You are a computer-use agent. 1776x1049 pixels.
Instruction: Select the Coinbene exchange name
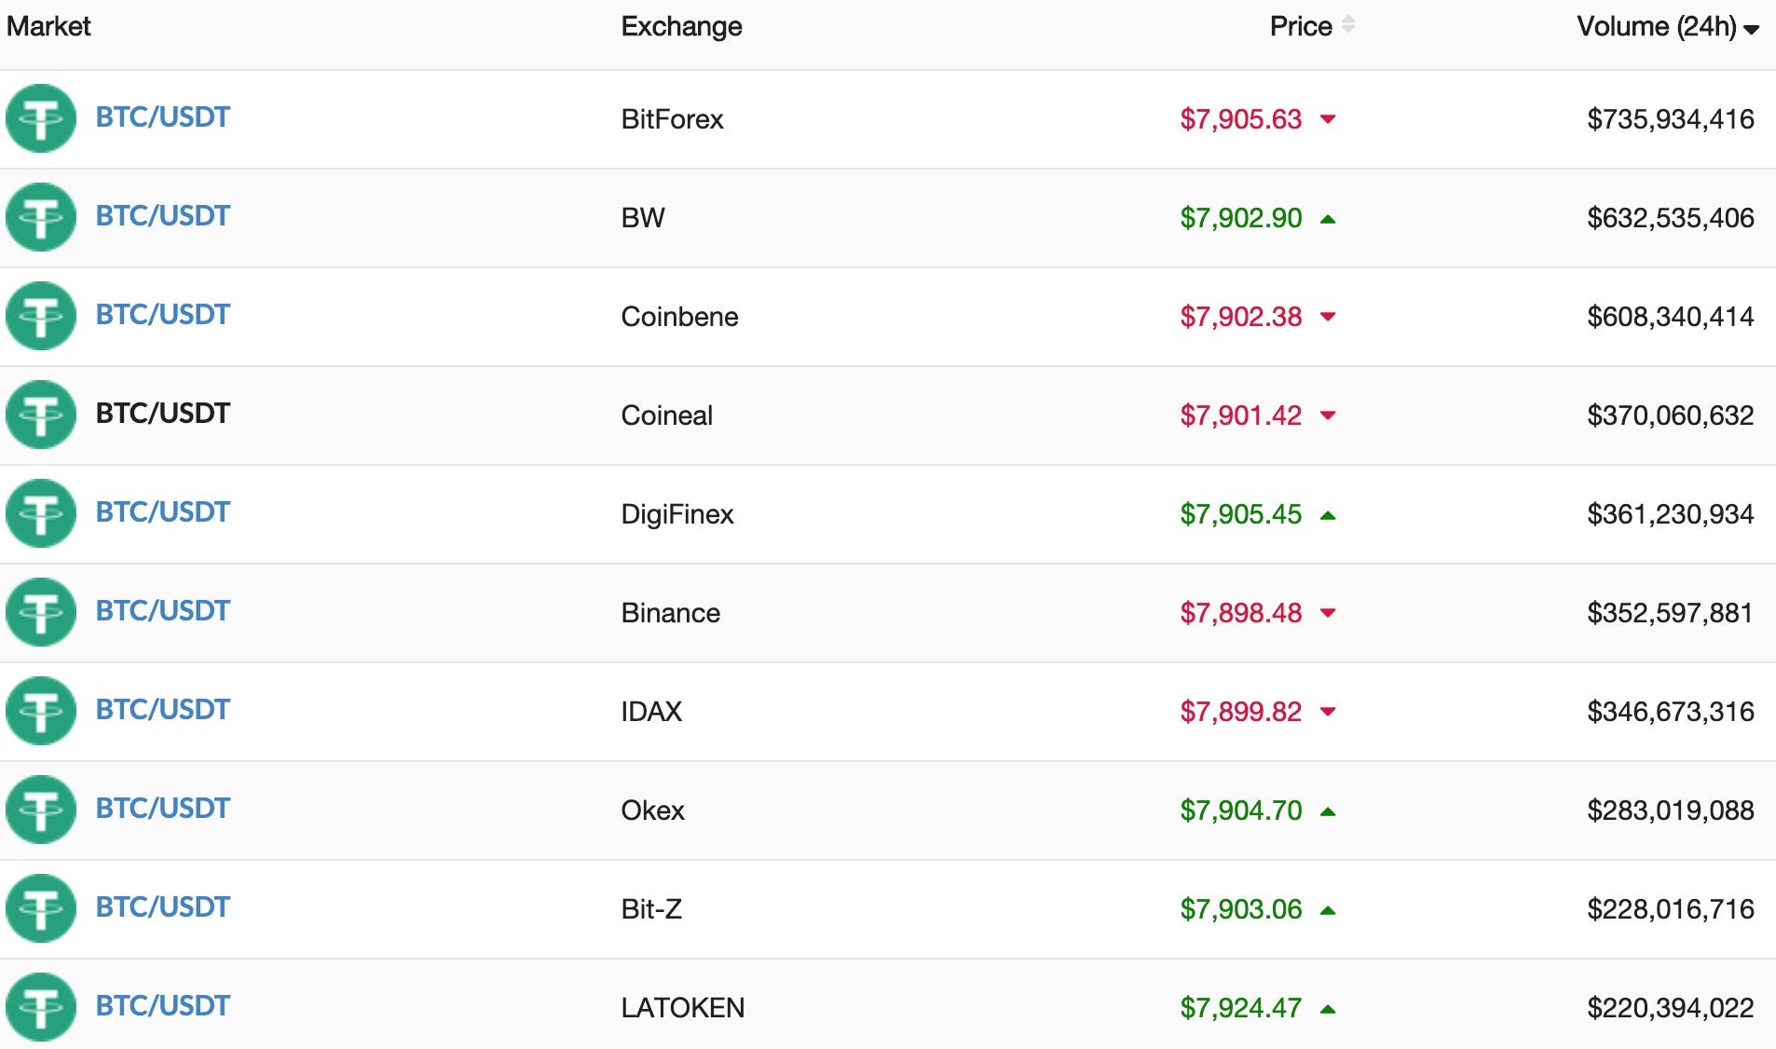click(679, 317)
